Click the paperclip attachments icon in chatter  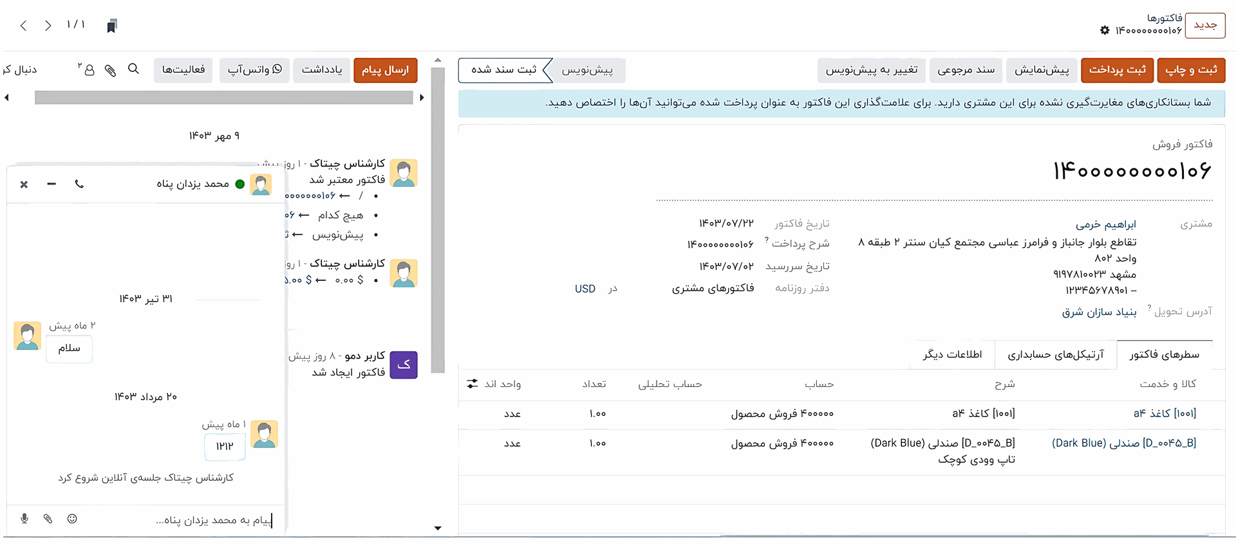tap(111, 70)
